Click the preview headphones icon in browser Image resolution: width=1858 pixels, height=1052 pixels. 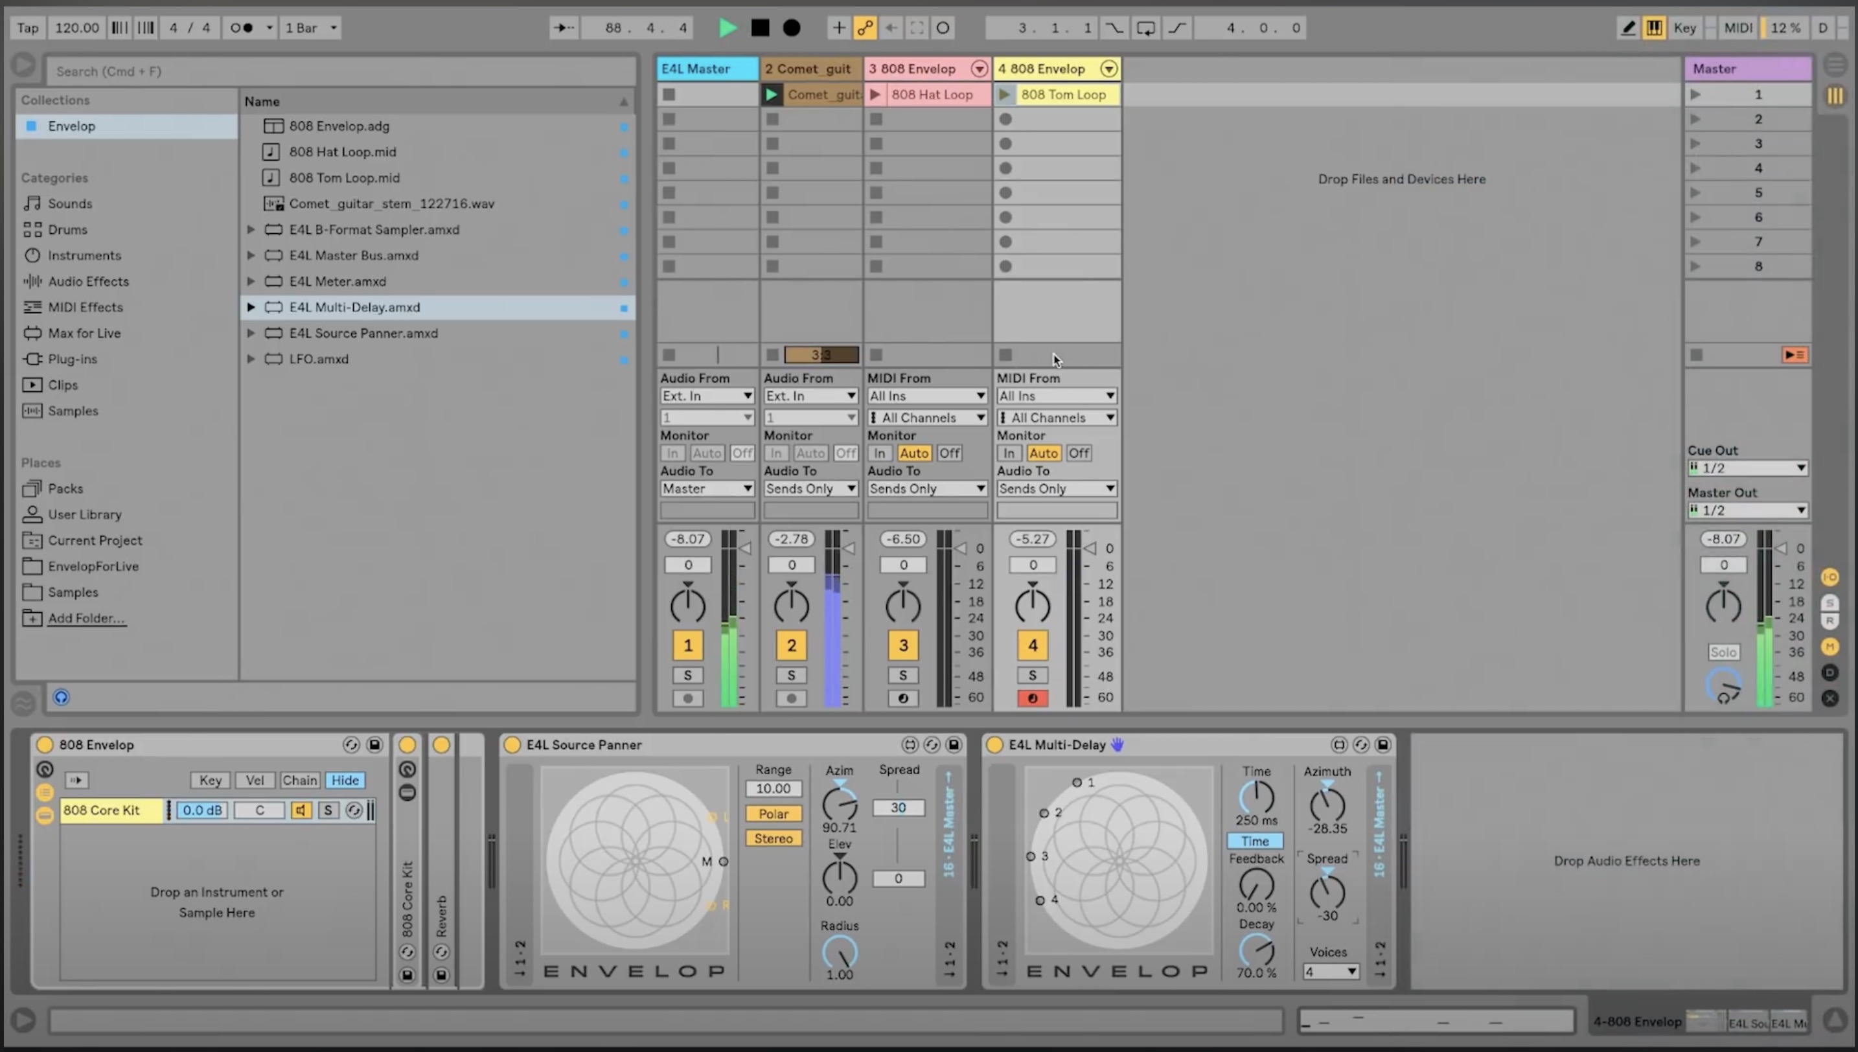point(62,697)
